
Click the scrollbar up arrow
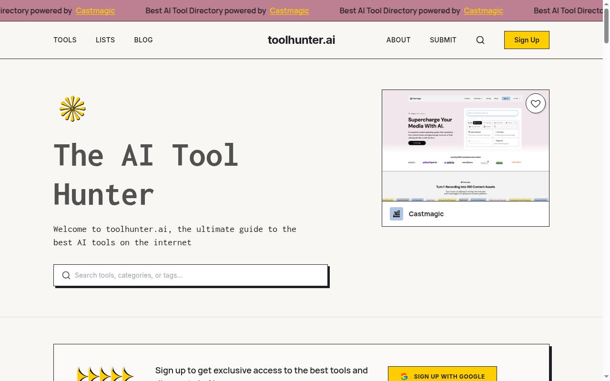tap(606, 3)
